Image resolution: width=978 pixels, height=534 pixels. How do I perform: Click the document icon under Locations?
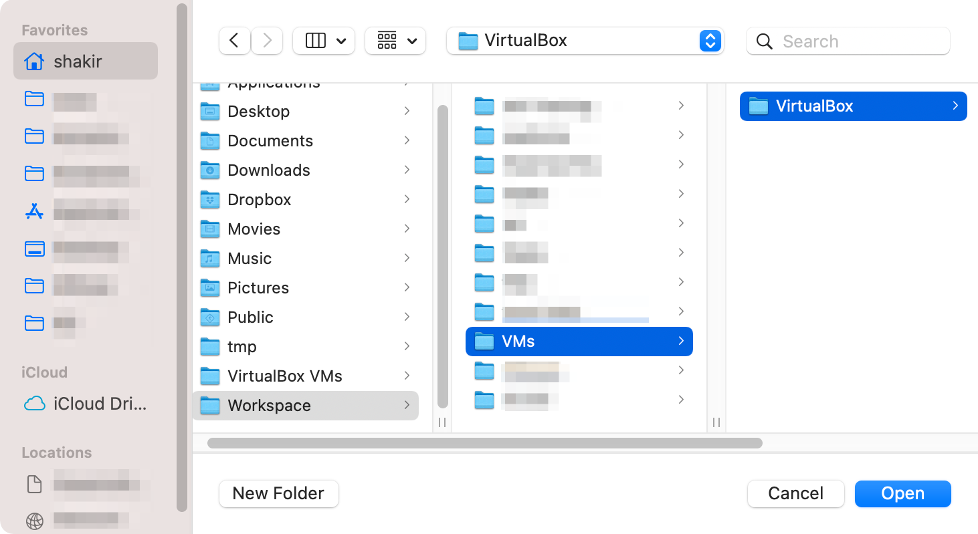pyautogui.click(x=34, y=484)
